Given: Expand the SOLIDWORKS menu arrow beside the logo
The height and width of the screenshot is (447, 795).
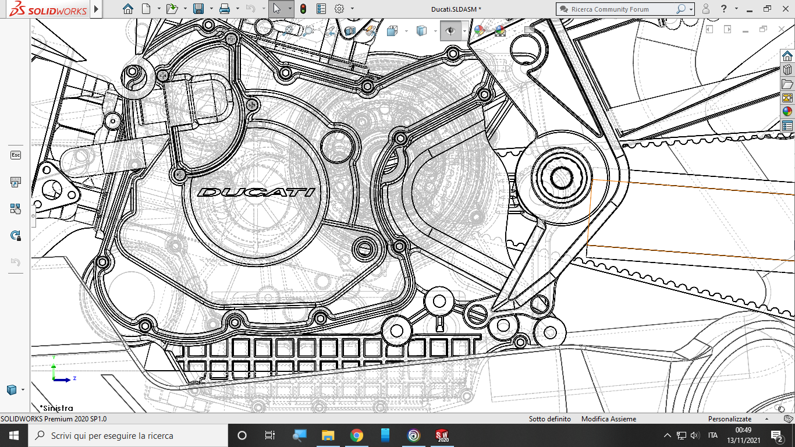Looking at the screenshot, I should pyautogui.click(x=96, y=9).
